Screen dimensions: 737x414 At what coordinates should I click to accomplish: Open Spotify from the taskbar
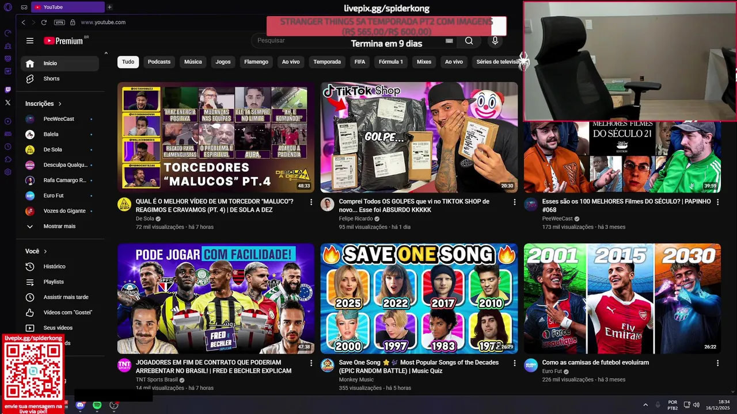(97, 405)
